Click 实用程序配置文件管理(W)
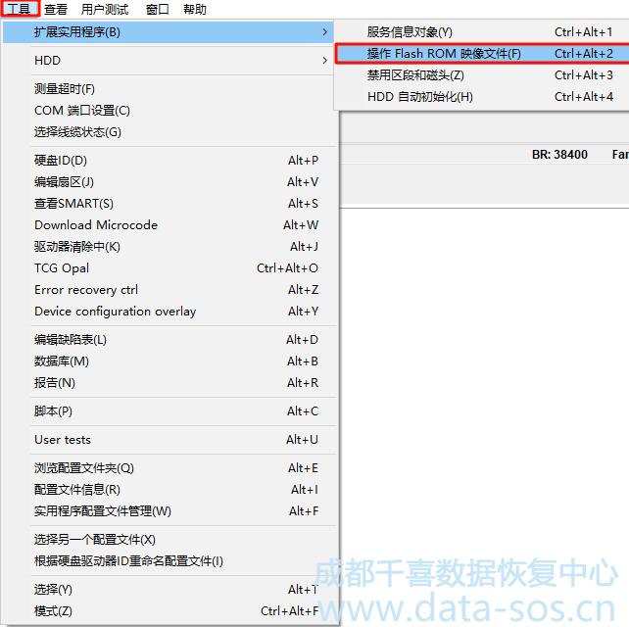This screenshot has width=629, height=627. pyautogui.click(x=103, y=511)
